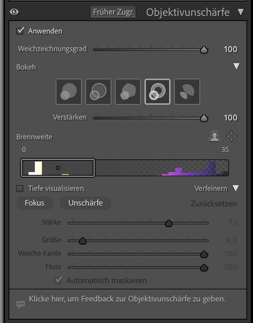Collapse the Objektivunschärfe panel triangle
Screen dimensions: 253x323
point(241,12)
